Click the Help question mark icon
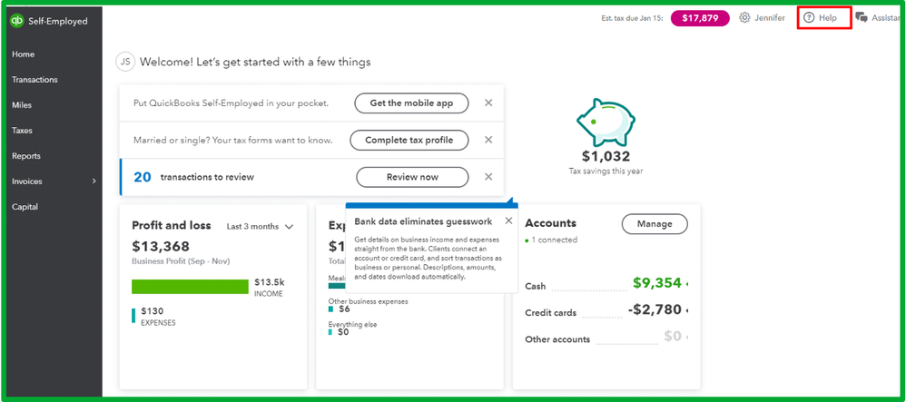 click(809, 18)
